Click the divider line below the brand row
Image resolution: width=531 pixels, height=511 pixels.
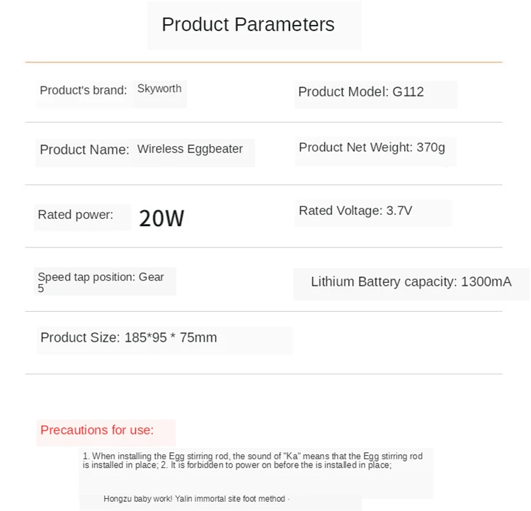click(x=263, y=122)
